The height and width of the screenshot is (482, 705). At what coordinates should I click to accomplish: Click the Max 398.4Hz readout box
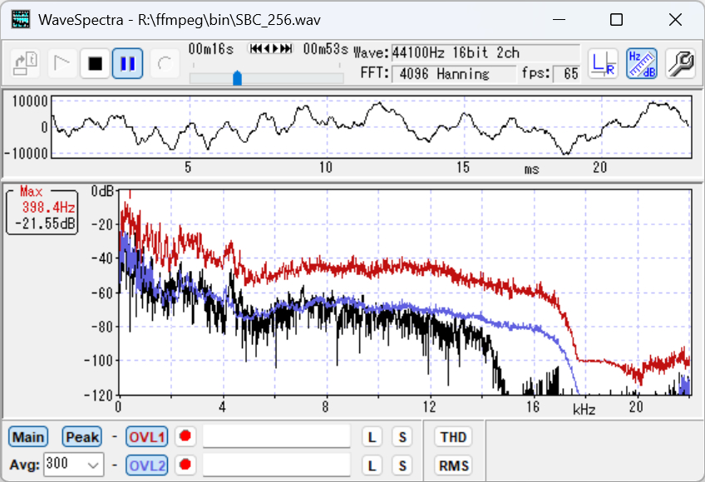coord(42,211)
